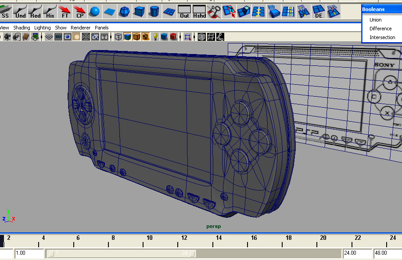Toggle the field chart display
Viewport: 402px width, 260px height.
(x=86, y=37)
